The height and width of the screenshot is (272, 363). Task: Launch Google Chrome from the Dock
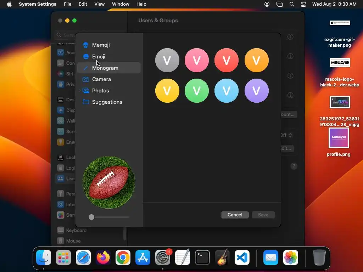pos(123,257)
